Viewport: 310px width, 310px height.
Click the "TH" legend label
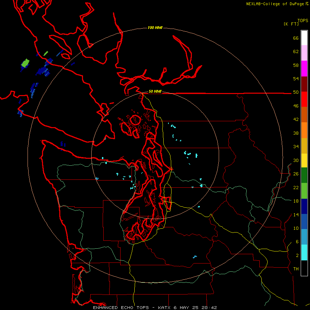point(296,269)
